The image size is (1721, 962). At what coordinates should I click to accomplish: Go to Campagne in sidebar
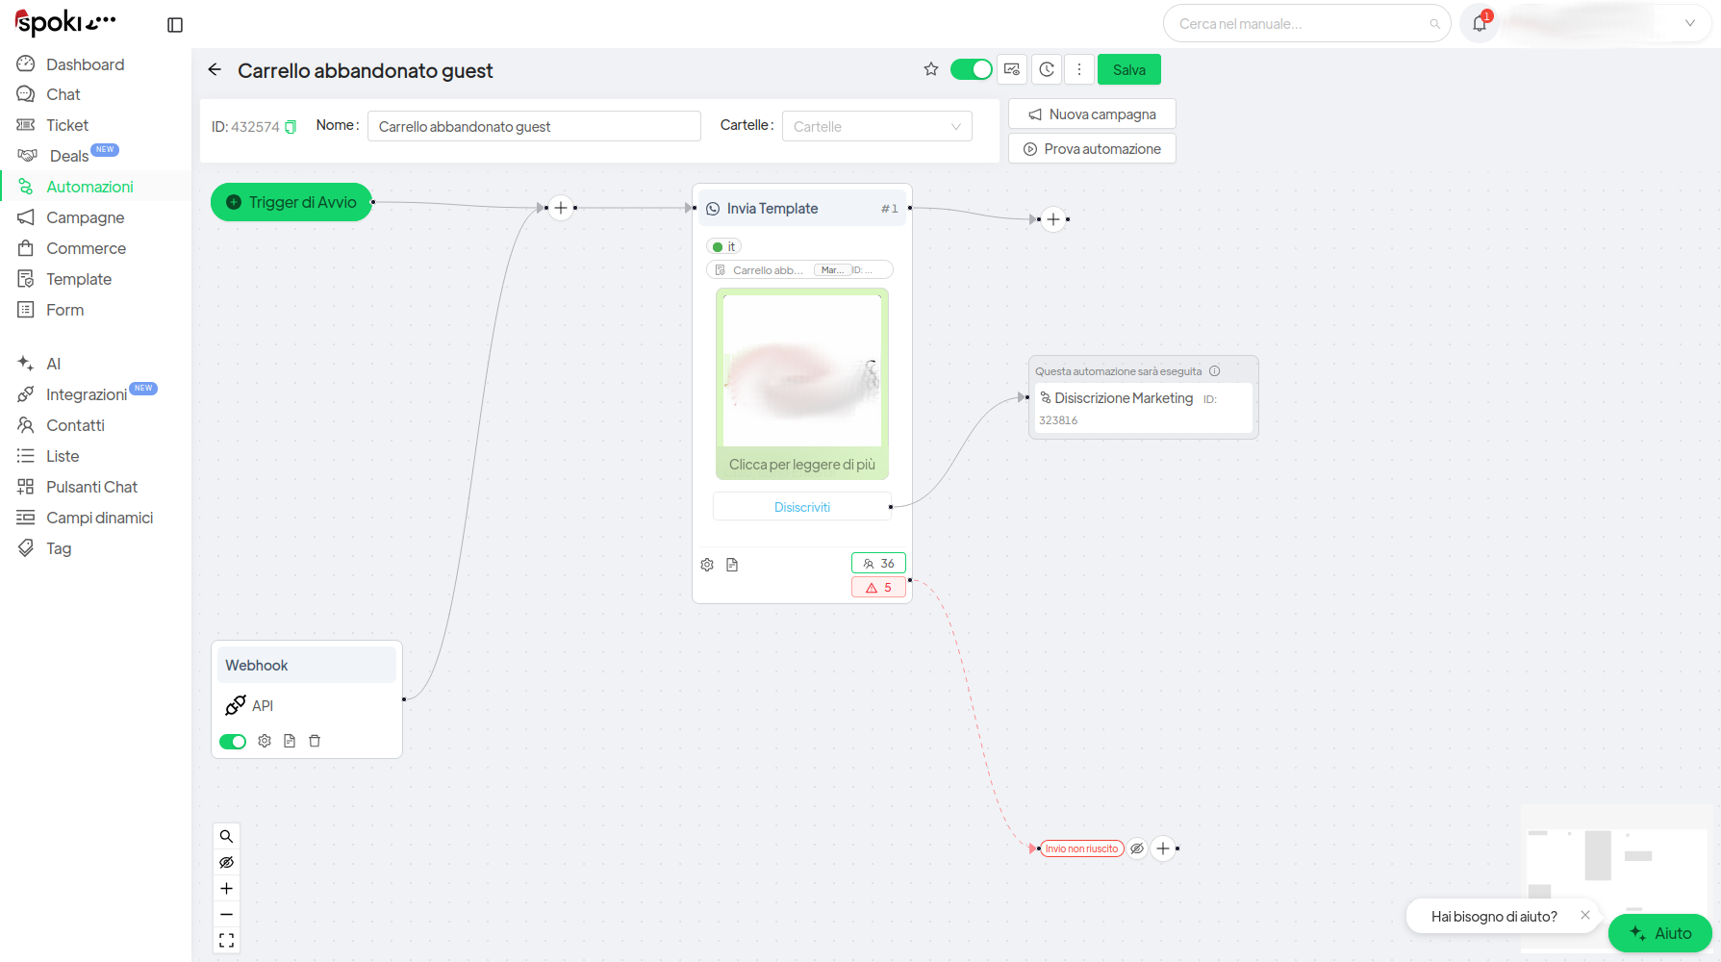(x=85, y=217)
